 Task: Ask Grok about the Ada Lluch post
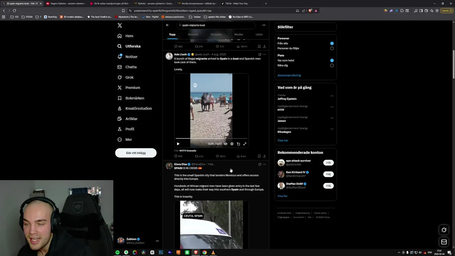(x=259, y=54)
